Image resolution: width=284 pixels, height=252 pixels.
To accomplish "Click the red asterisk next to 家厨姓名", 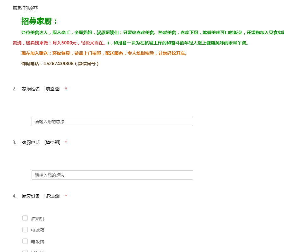I will 66,89.
